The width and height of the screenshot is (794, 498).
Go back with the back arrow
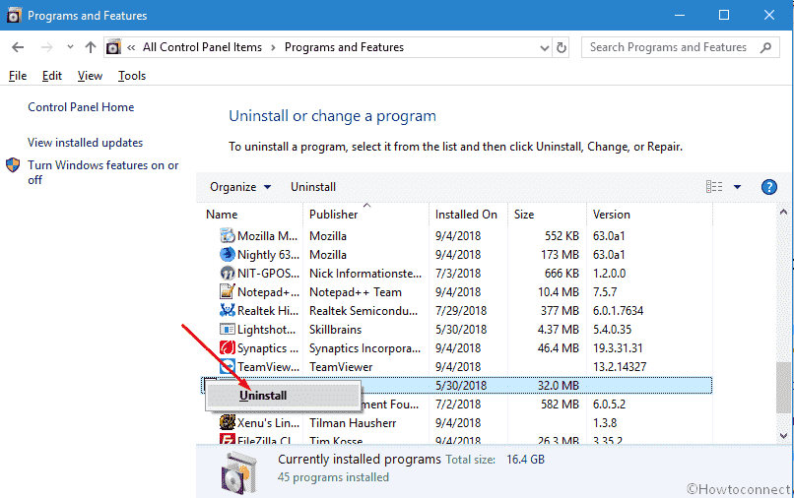18,47
